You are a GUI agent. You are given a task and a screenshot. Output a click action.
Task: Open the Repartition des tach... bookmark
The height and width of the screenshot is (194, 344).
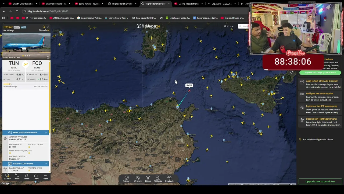(x=205, y=18)
